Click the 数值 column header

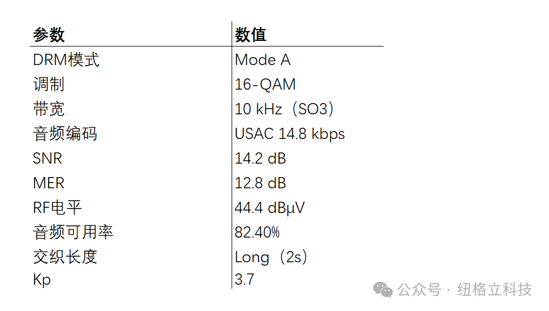point(251,35)
